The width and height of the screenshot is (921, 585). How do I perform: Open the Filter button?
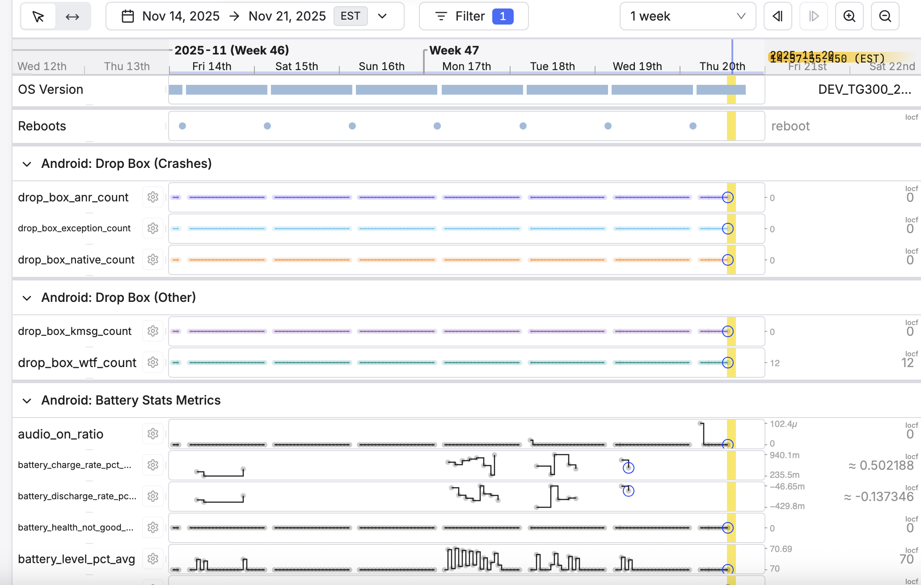[x=473, y=17]
